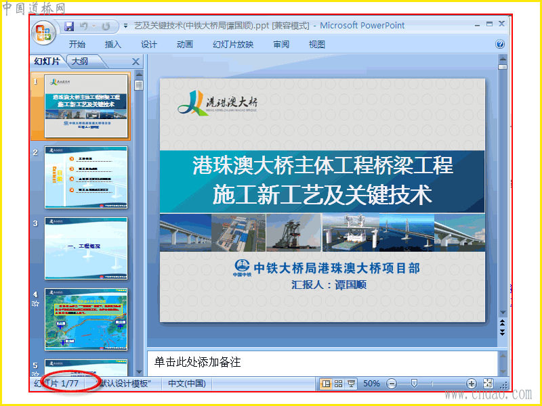
Task: Redo the last action
Action: pyautogui.click(x=106, y=26)
